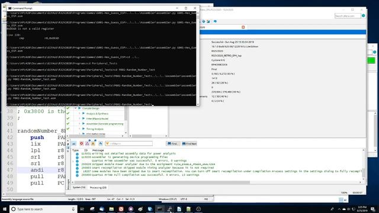Open the Windows Start menu
Image resolution: width=379 pixels, height=213 pixels.
pyautogui.click(x=5, y=209)
